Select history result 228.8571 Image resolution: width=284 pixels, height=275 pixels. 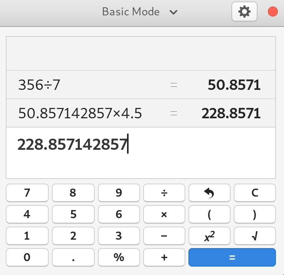[x=231, y=113]
